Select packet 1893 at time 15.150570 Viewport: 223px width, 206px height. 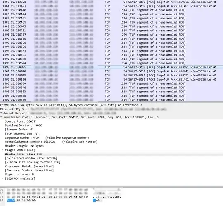coord(111,43)
